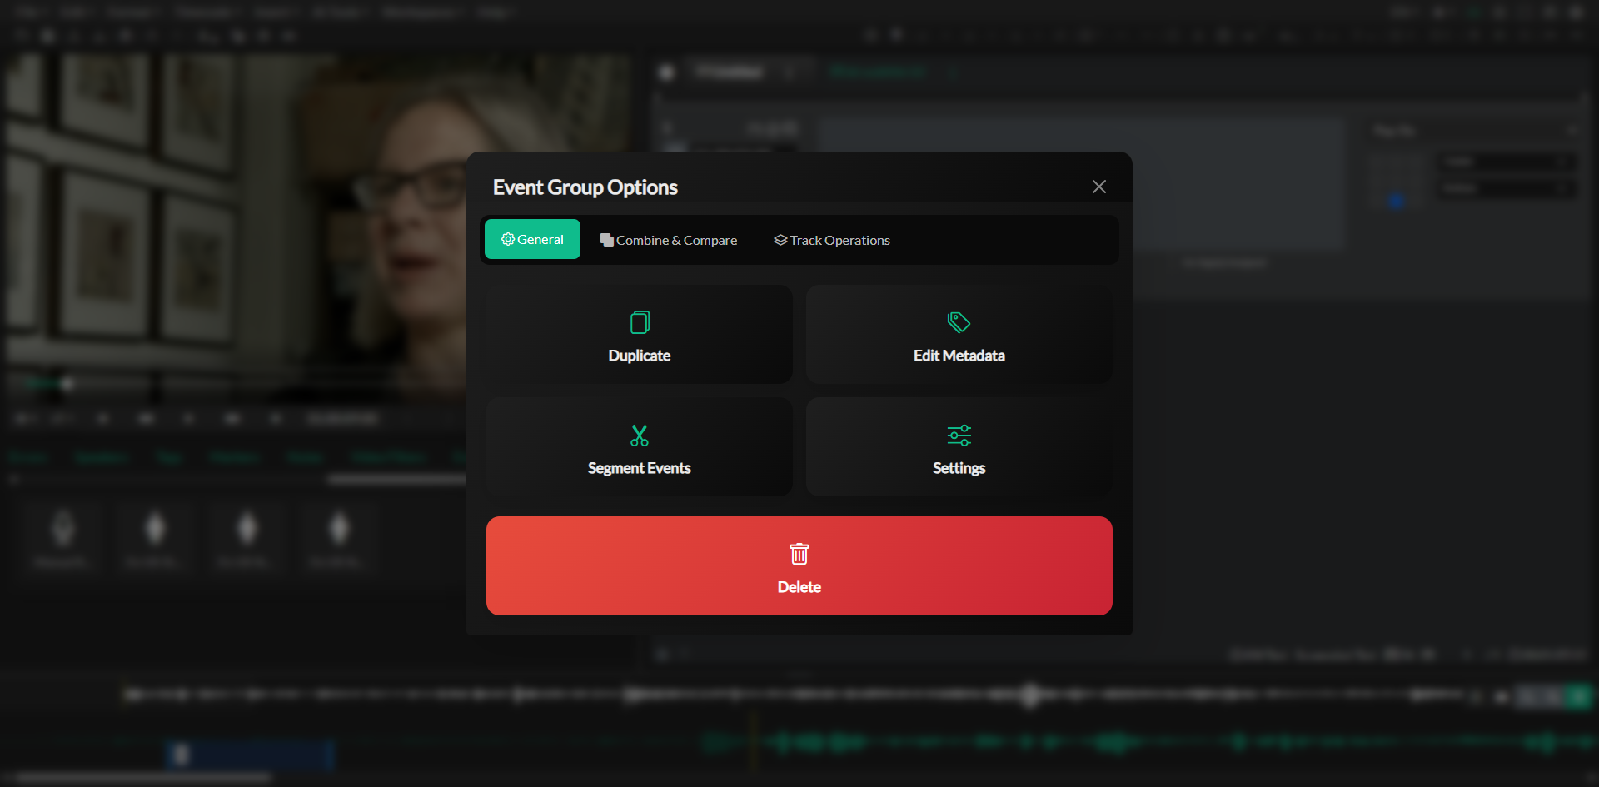This screenshot has height=787, width=1599.
Task: Select the General tab
Action: [x=532, y=239]
